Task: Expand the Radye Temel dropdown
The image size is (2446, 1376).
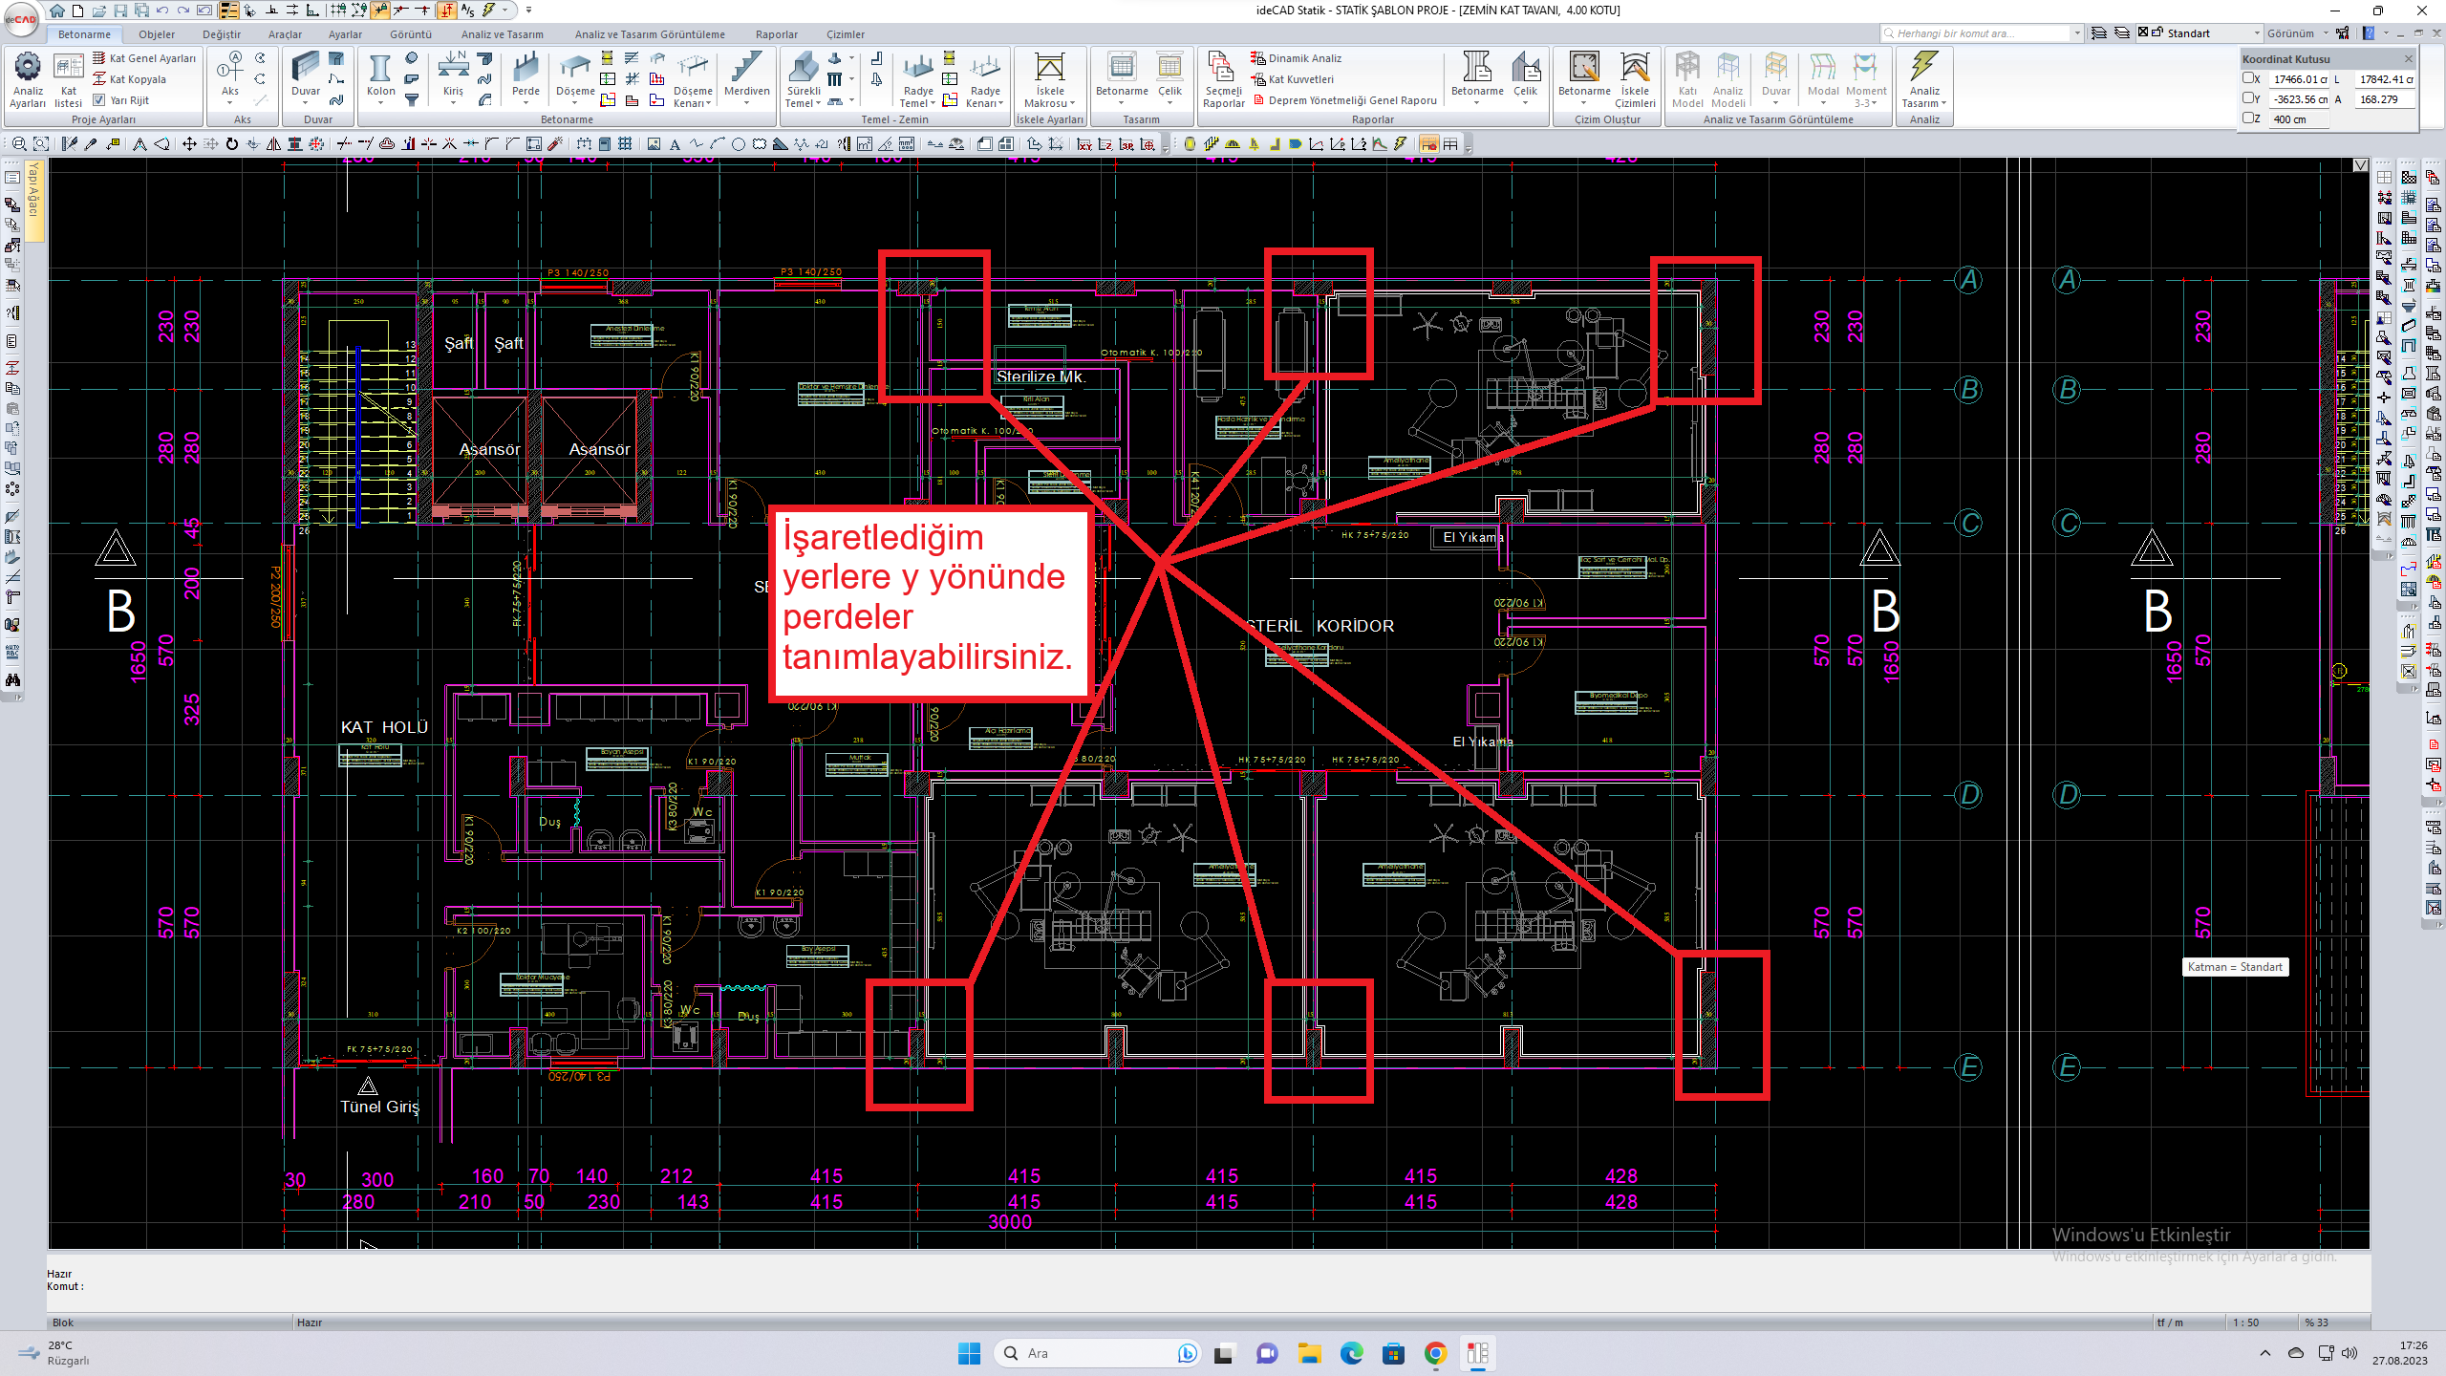Action: [x=932, y=103]
